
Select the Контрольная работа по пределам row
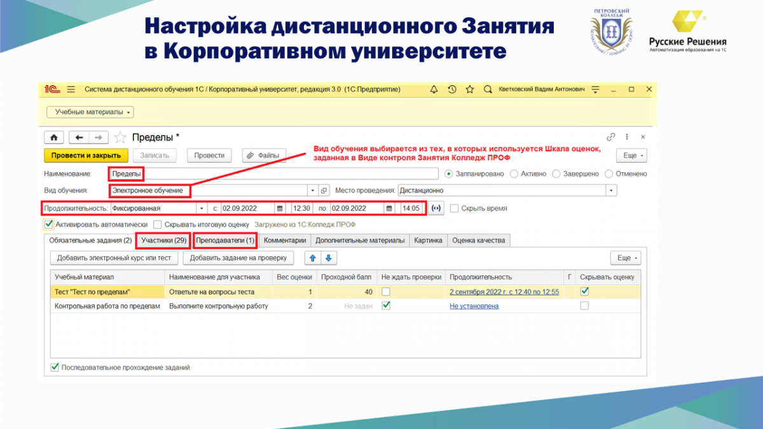click(x=344, y=306)
